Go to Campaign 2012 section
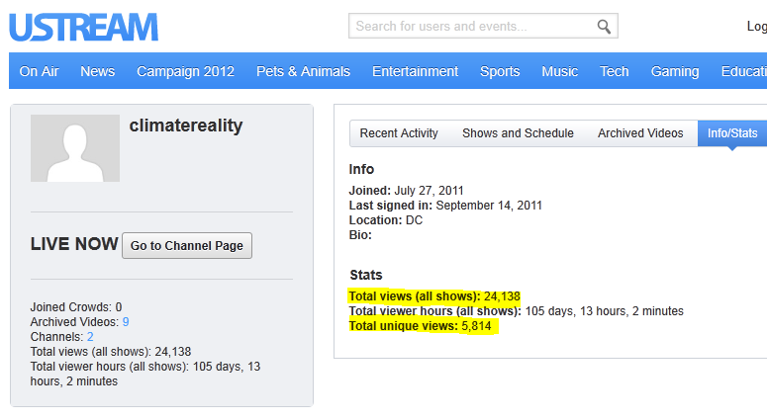This screenshot has height=420, width=767. coord(185,71)
